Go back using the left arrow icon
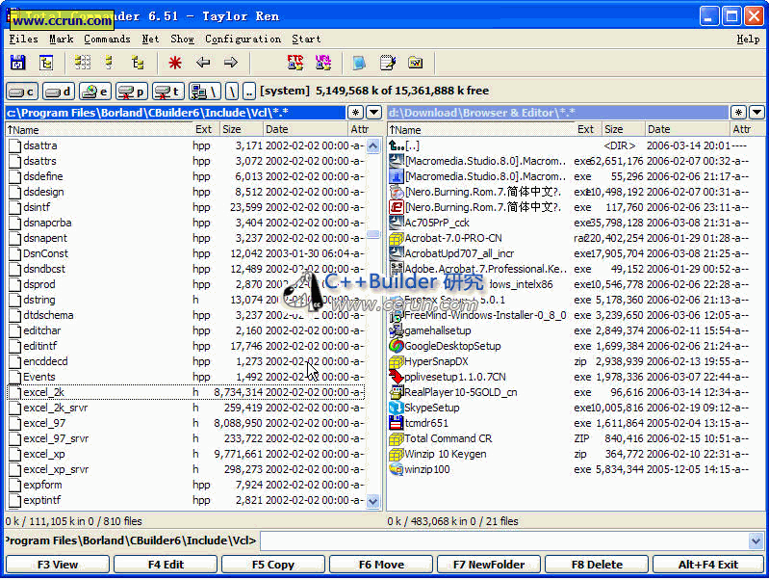 point(203,64)
